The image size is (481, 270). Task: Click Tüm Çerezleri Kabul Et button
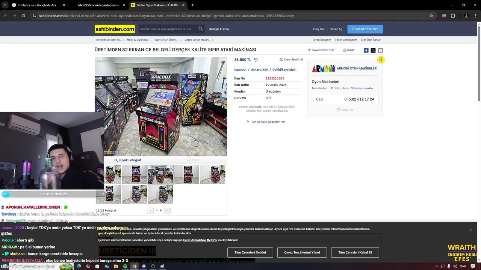355,252
